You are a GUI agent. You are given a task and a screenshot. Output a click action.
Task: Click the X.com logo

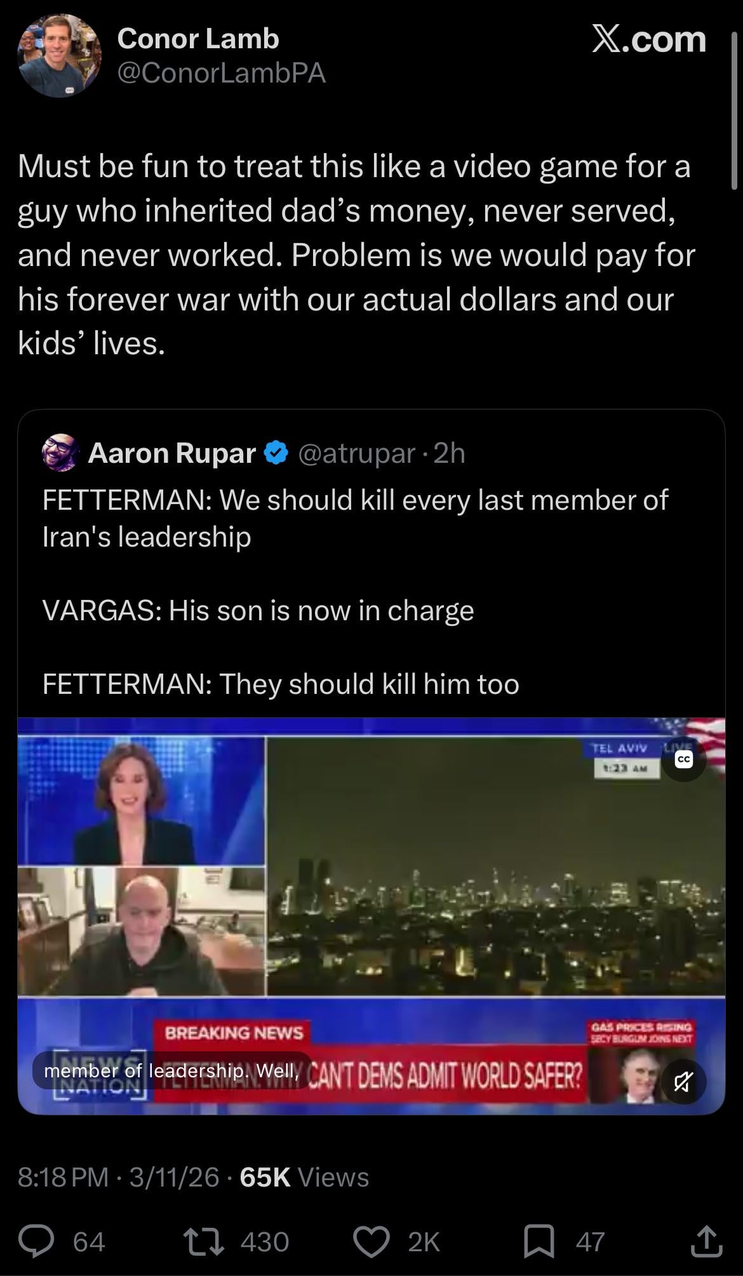click(648, 39)
